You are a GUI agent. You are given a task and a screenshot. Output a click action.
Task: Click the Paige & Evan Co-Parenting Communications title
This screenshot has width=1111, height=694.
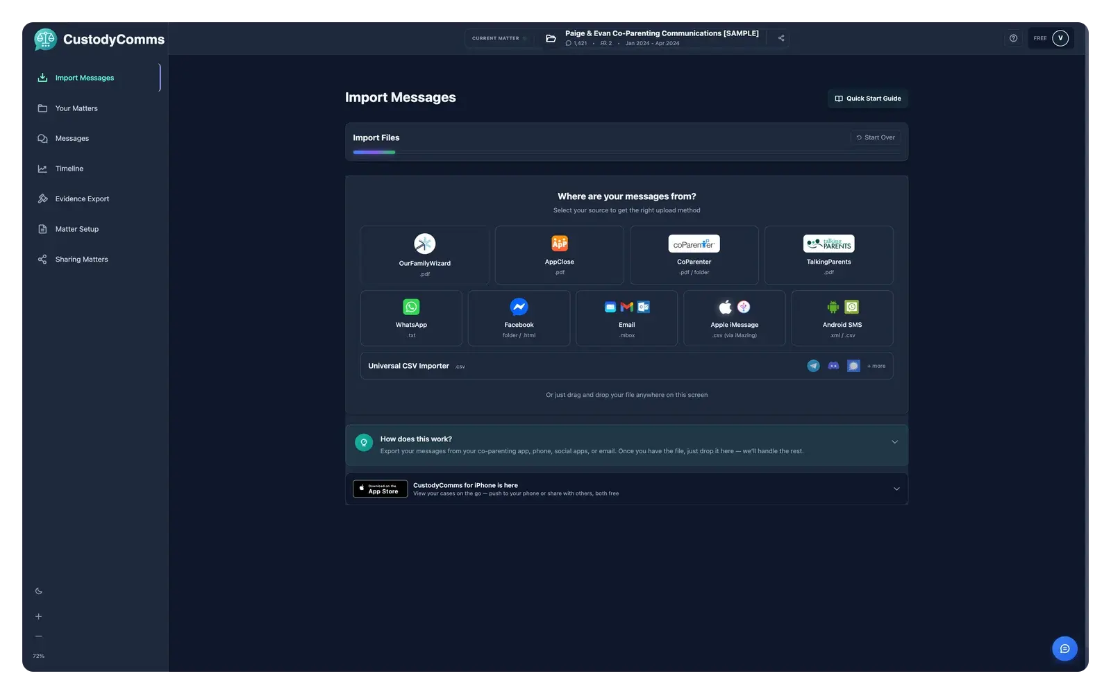[x=662, y=33]
